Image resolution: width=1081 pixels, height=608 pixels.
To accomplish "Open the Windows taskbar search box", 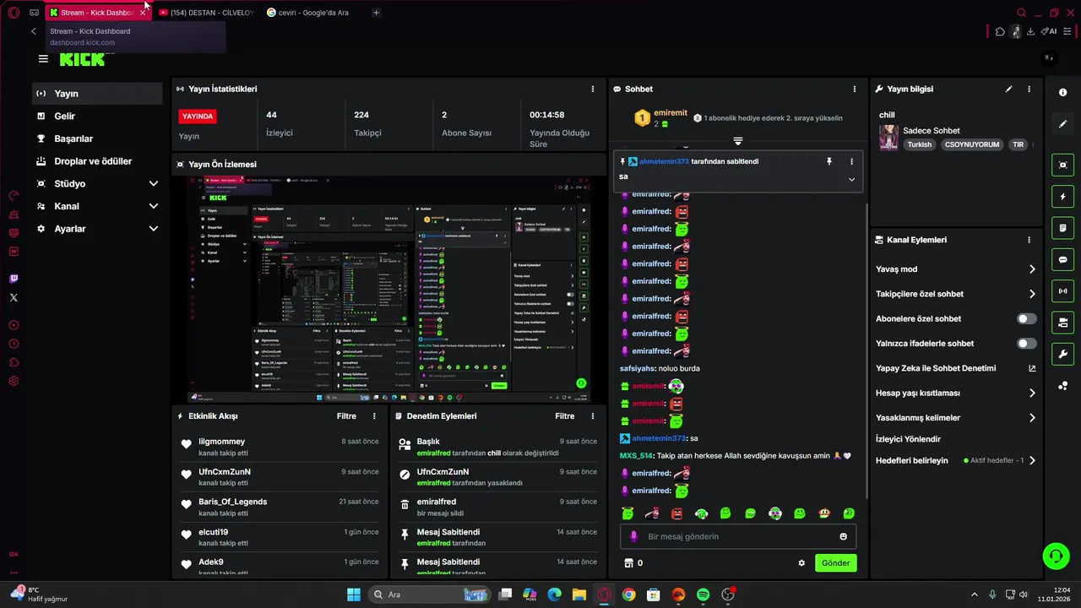I will tap(429, 594).
